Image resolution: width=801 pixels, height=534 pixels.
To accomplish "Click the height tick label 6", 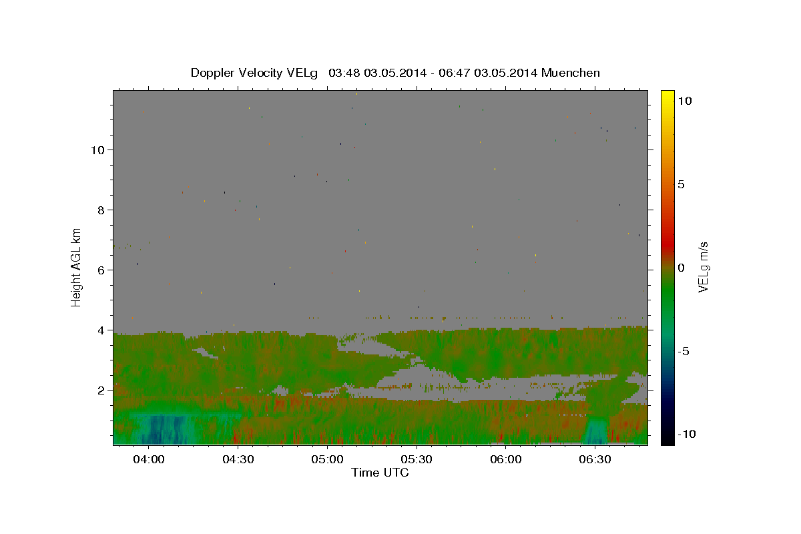I will pos(101,270).
